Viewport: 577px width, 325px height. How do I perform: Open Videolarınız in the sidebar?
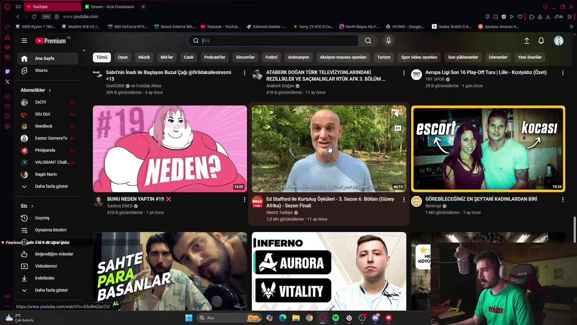47,266
